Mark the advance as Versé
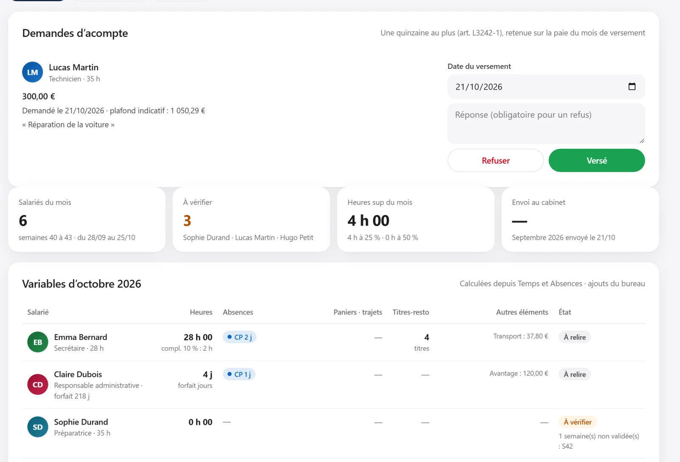Image resolution: width=680 pixels, height=462 pixels. click(x=597, y=161)
